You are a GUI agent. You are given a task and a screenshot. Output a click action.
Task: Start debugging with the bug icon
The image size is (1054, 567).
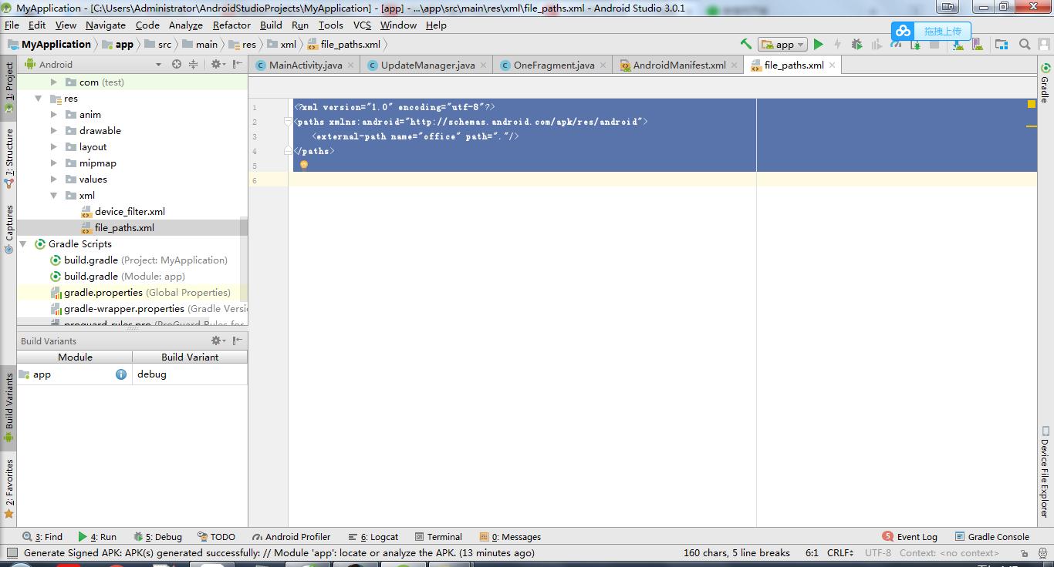(x=856, y=44)
